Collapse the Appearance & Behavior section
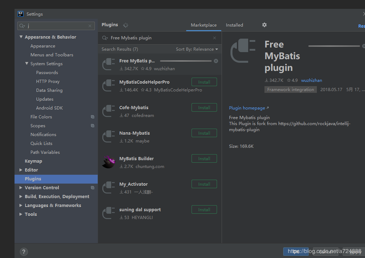Screen dimensions: 365x258 tap(21, 37)
